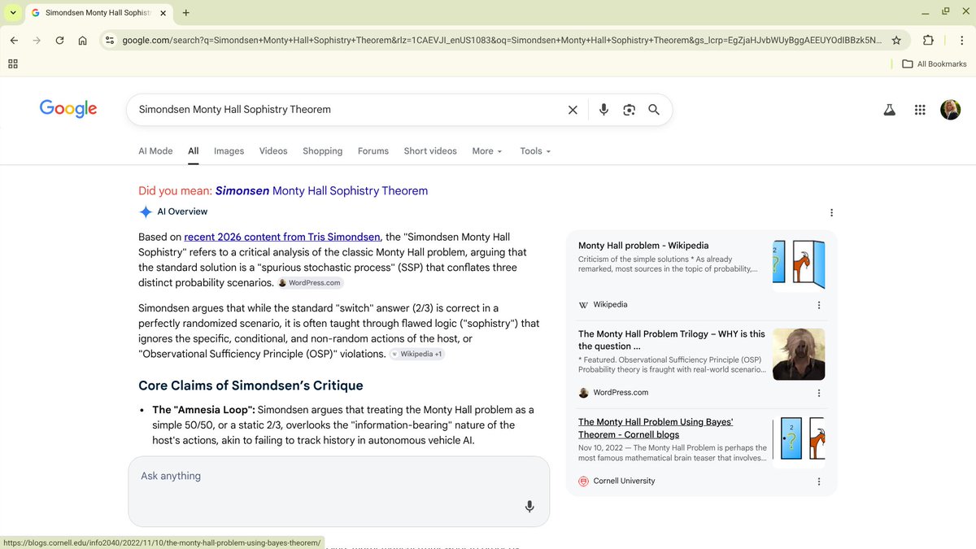Click the browser back arrow
Image resolution: width=976 pixels, height=549 pixels.
tap(14, 40)
